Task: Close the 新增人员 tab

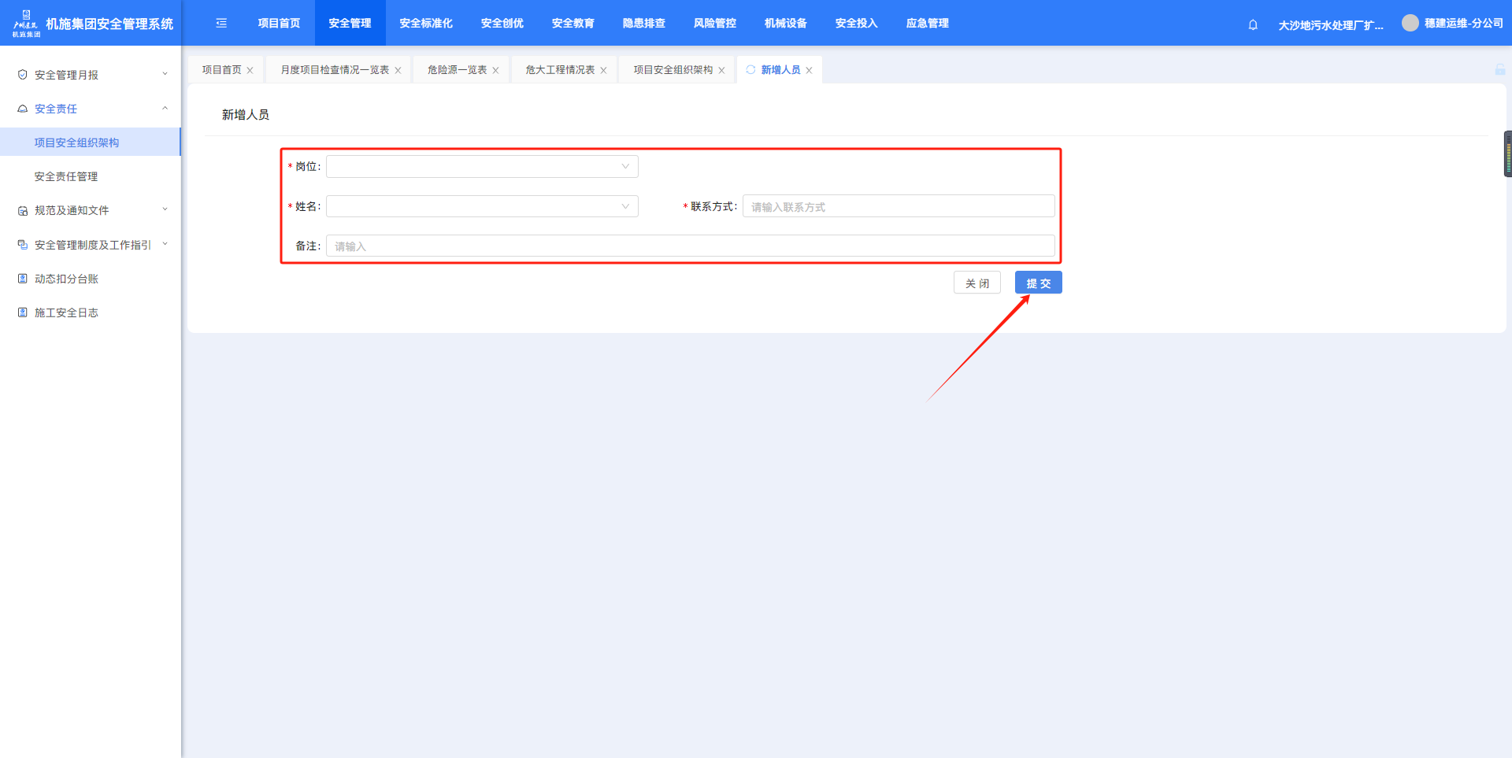Action: click(x=809, y=71)
